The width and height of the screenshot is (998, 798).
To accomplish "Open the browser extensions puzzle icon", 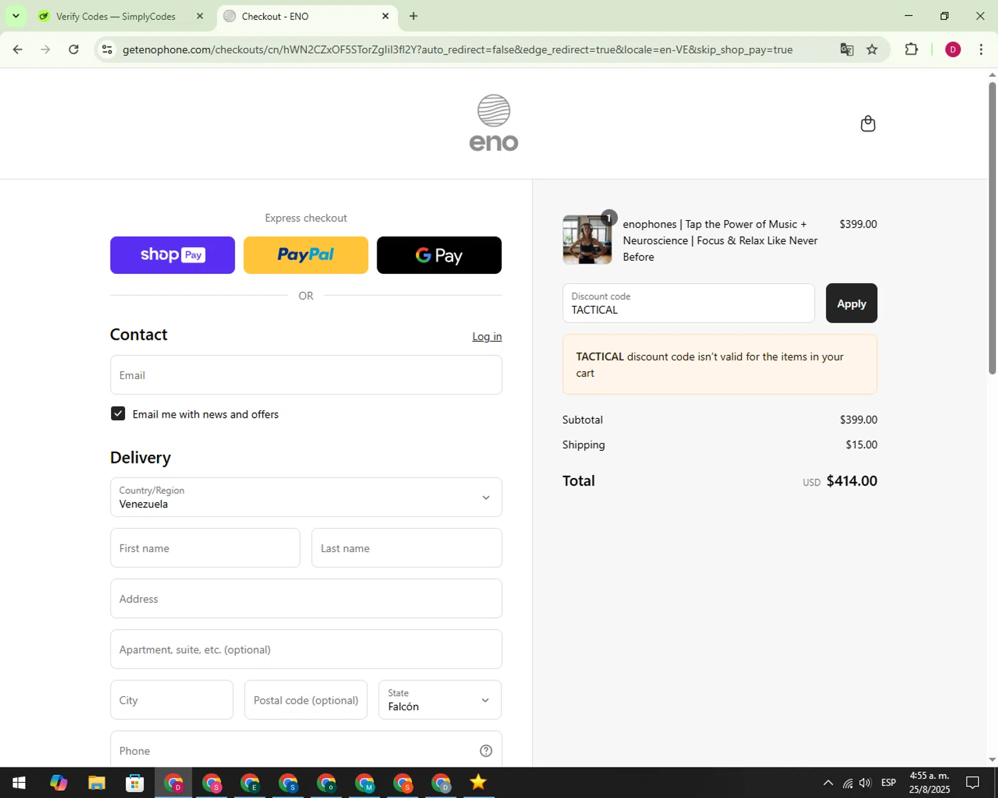I will coord(912,49).
